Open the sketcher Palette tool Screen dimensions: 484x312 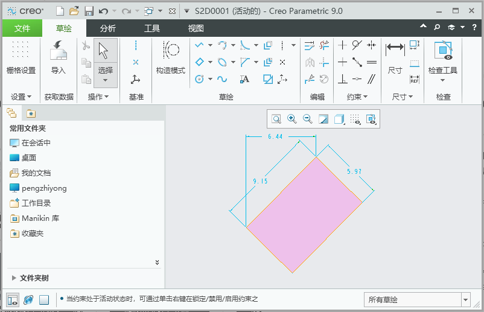click(x=267, y=79)
